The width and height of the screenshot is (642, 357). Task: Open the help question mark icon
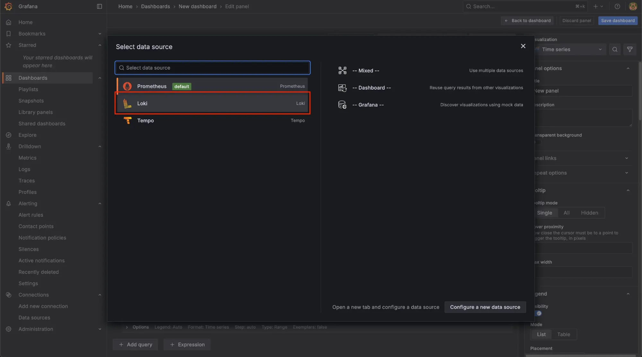tap(617, 6)
